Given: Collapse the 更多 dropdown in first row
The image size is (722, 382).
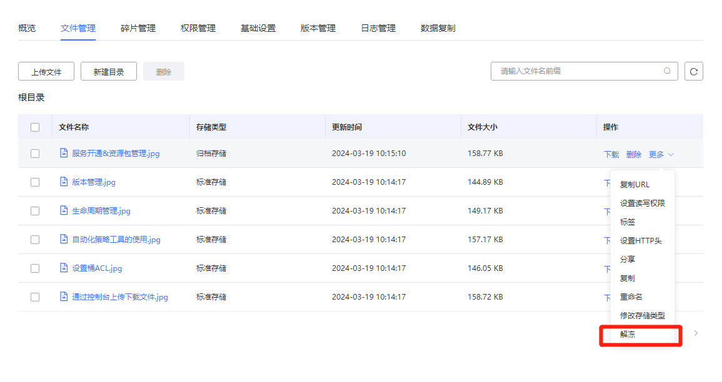Looking at the screenshot, I should pos(661,154).
